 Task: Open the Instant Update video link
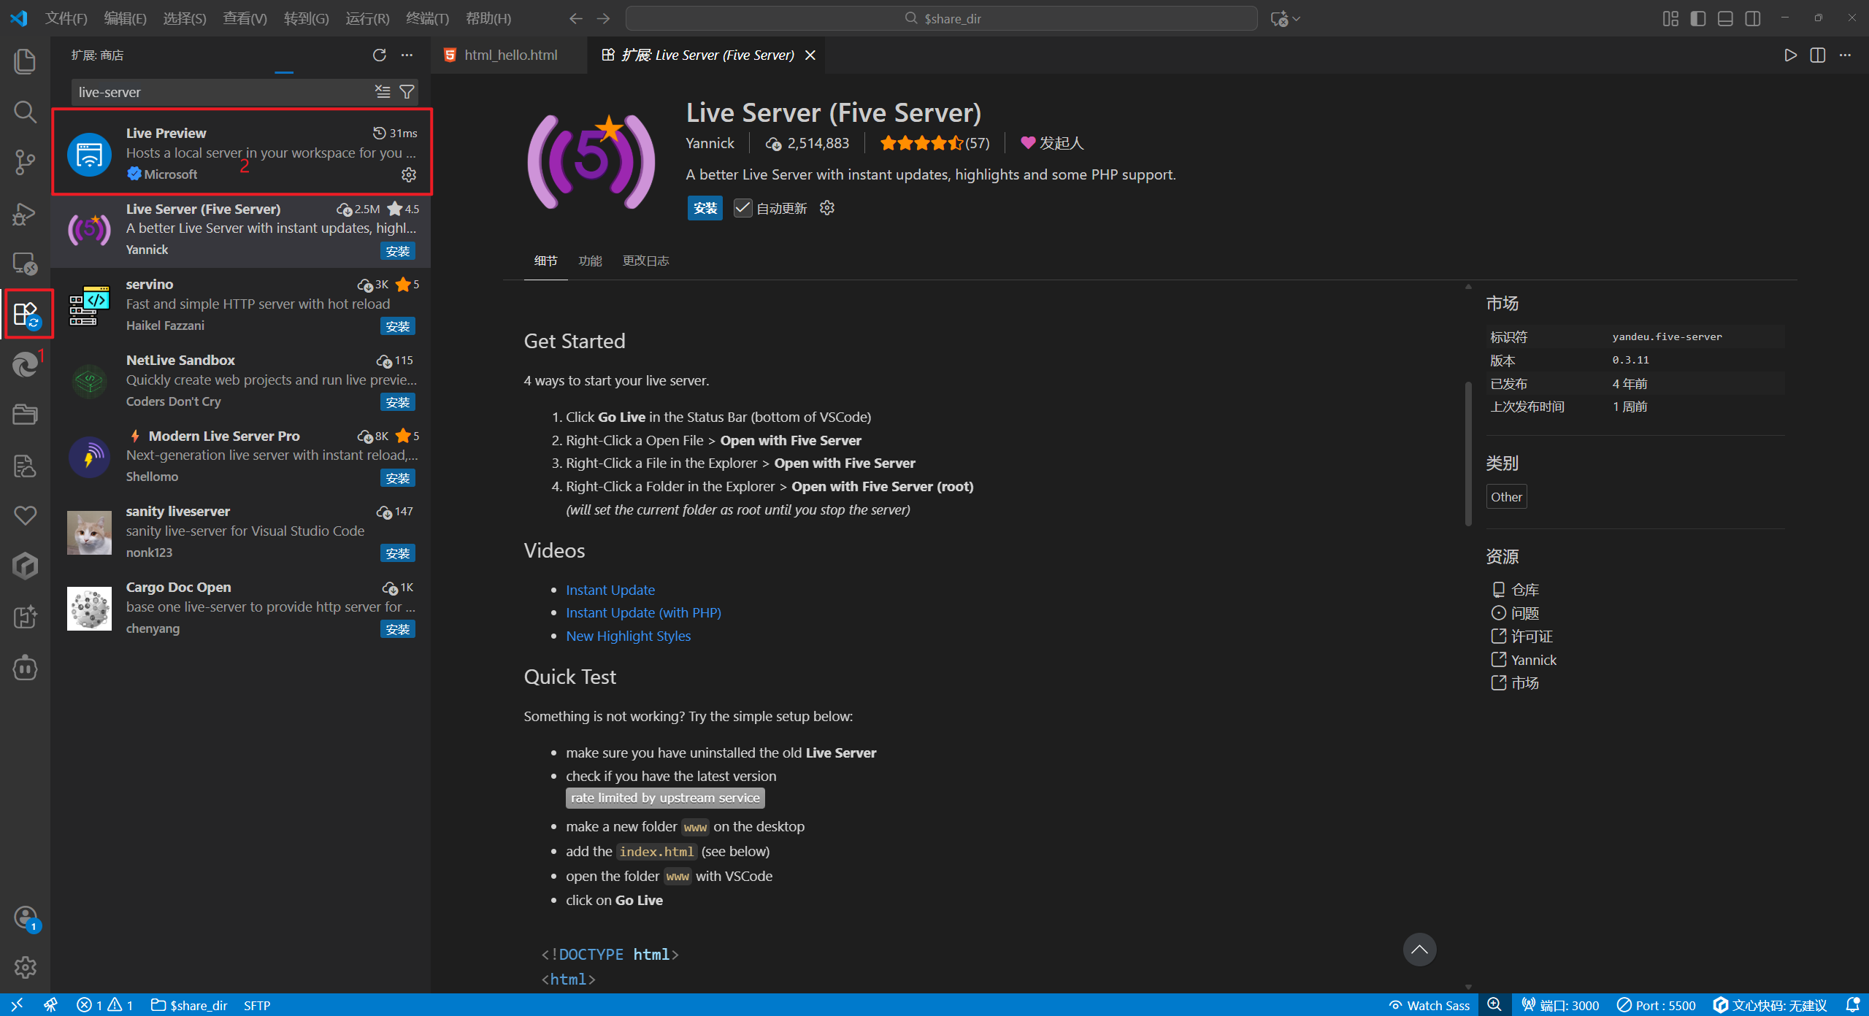click(x=610, y=590)
